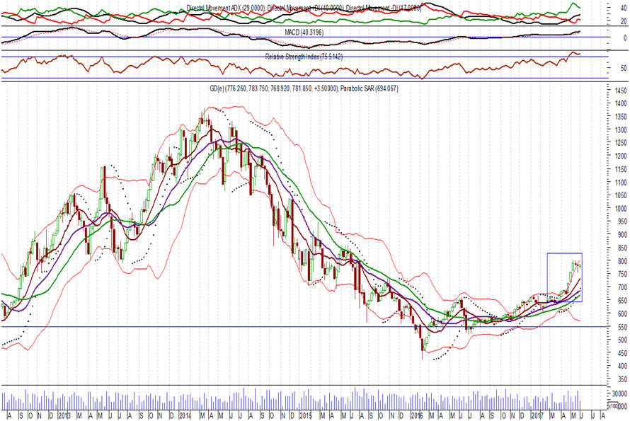Click the 50 level on RSI axis
The height and width of the screenshot is (421, 630).
(x=604, y=69)
